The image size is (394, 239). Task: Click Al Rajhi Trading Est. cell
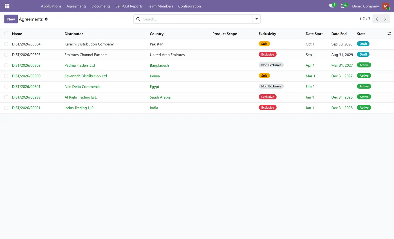81,97
